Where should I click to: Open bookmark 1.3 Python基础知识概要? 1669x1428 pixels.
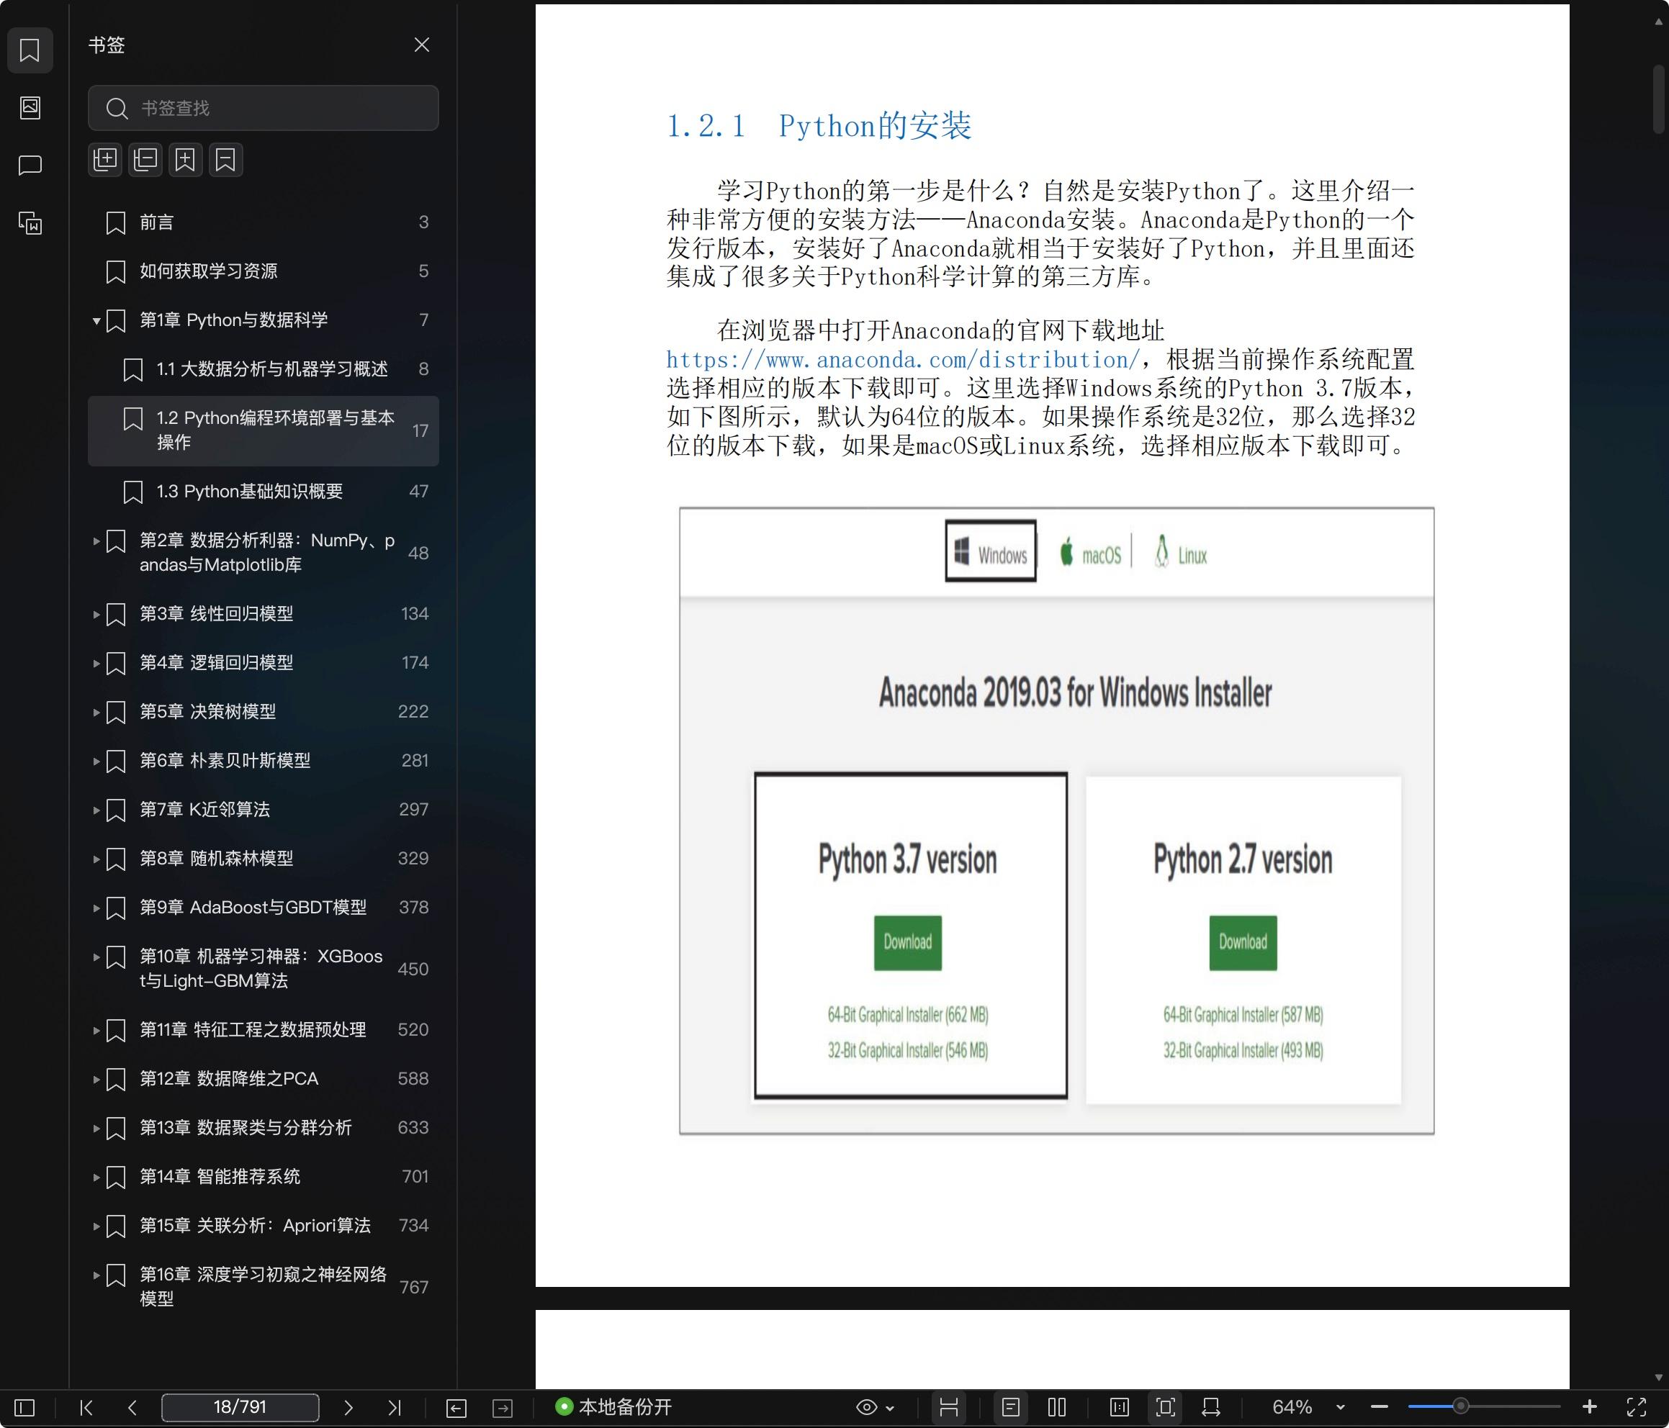tap(264, 492)
